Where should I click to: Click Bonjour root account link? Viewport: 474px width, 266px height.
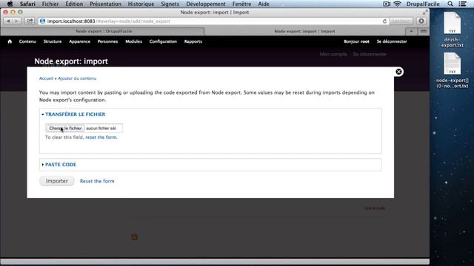coord(356,41)
